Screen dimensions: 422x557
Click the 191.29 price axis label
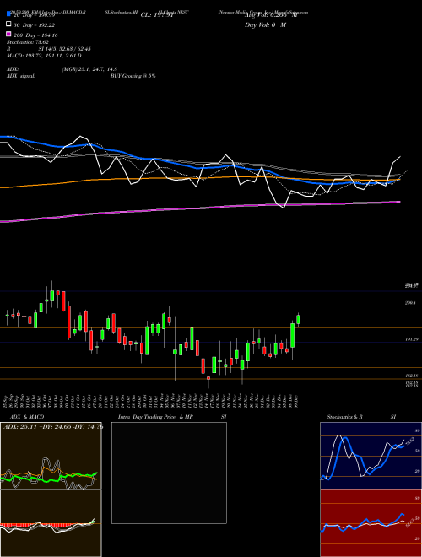click(412, 339)
